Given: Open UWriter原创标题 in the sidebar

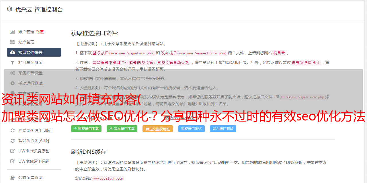Looking at the screenshot, I should click(x=34, y=161).
